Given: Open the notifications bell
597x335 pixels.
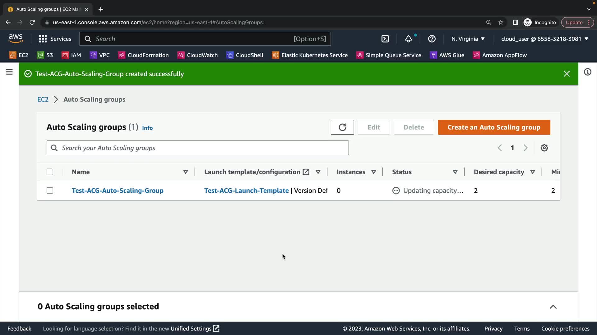Looking at the screenshot, I should (408, 39).
